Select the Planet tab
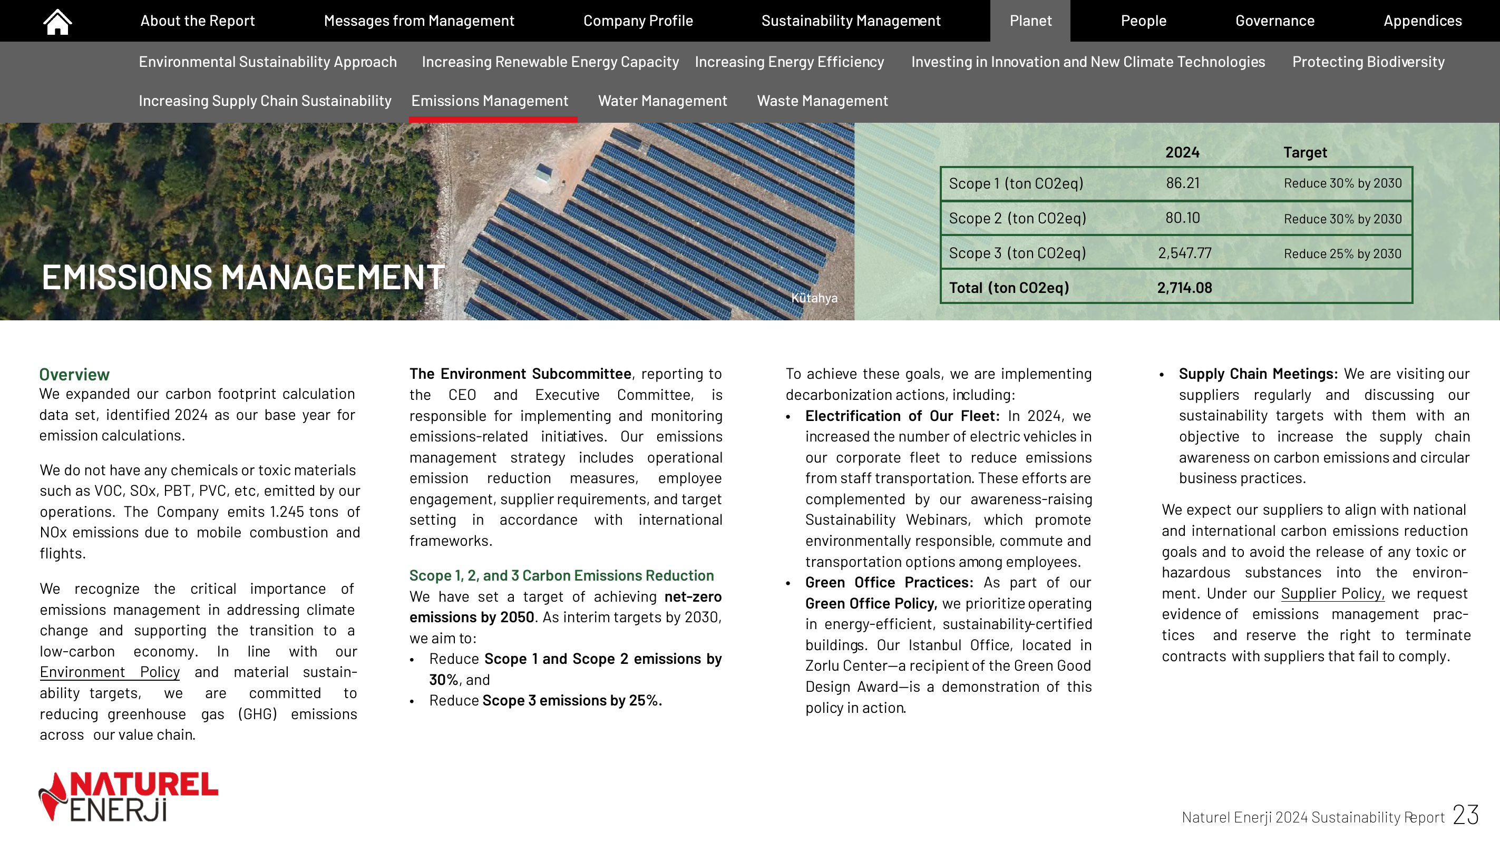1500x843 pixels. [1030, 21]
